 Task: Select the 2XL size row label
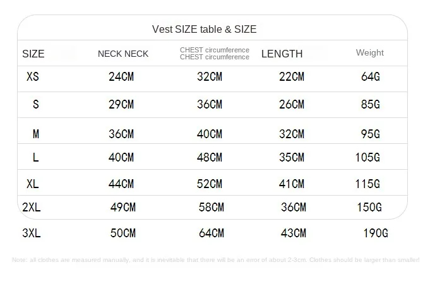point(32,207)
